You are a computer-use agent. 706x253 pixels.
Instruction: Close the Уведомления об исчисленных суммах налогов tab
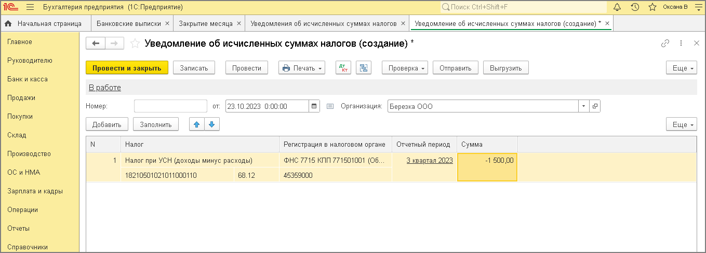pyautogui.click(x=403, y=23)
